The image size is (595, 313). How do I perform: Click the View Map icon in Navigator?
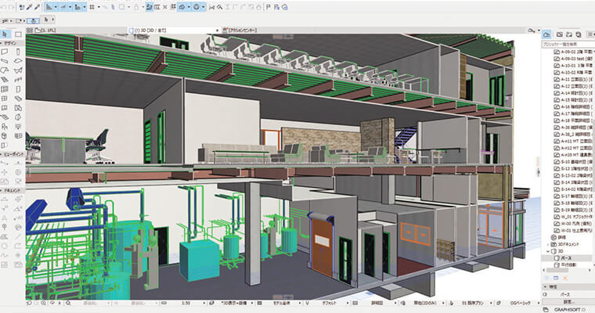pyautogui.click(x=560, y=35)
